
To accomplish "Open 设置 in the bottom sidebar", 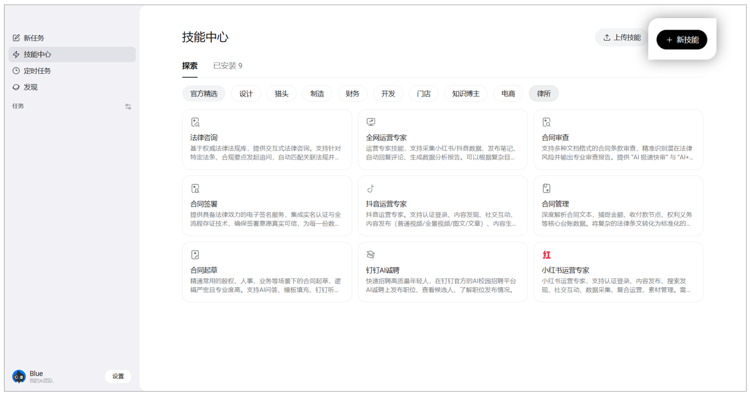I will click(x=118, y=376).
